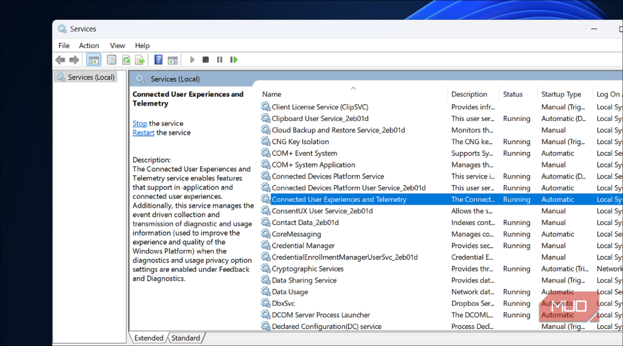Click the Refresh toolbar icon
The image size is (623, 346).
[126, 59]
